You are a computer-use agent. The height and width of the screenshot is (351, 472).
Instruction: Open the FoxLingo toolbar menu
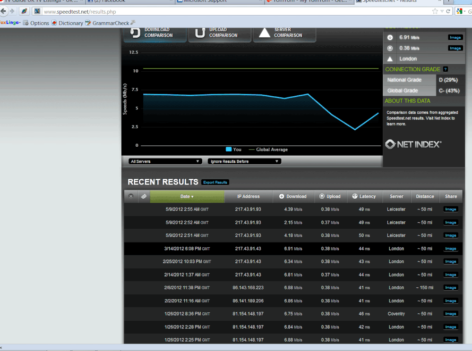[x=10, y=23]
